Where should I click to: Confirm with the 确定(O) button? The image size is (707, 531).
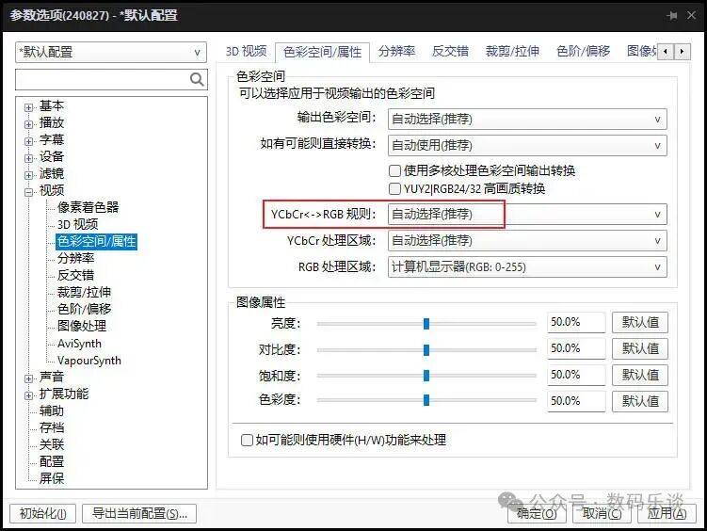click(x=537, y=513)
